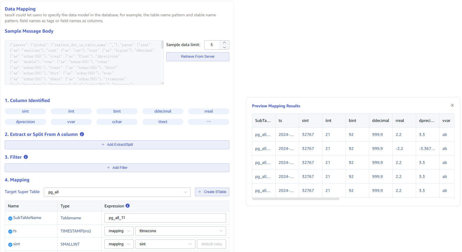Select the ddecimal column tag

(163, 111)
